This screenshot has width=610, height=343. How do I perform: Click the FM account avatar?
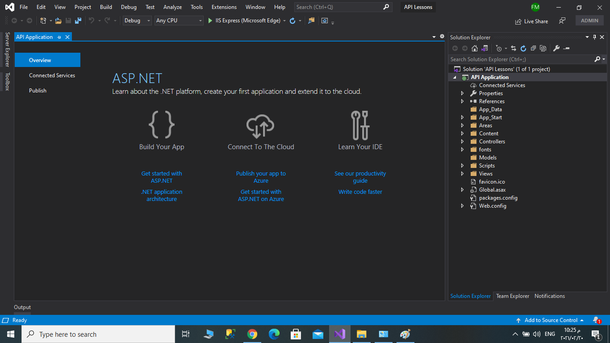click(x=535, y=7)
